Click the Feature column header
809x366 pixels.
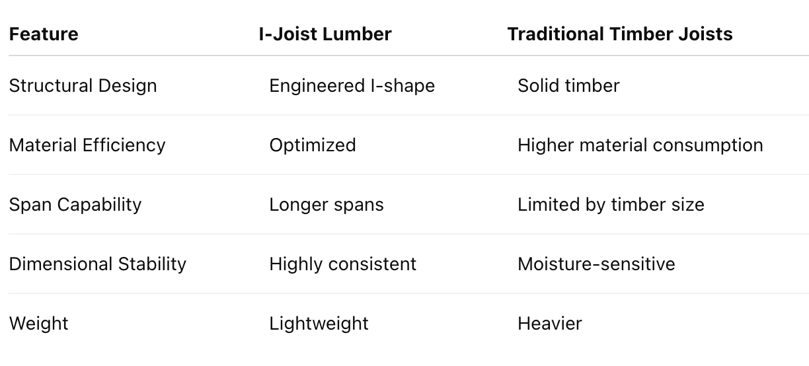(44, 34)
